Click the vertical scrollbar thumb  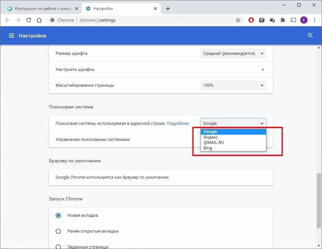(x=319, y=201)
